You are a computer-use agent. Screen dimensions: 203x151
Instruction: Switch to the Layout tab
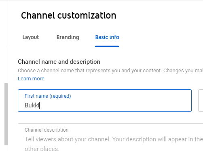point(31,37)
